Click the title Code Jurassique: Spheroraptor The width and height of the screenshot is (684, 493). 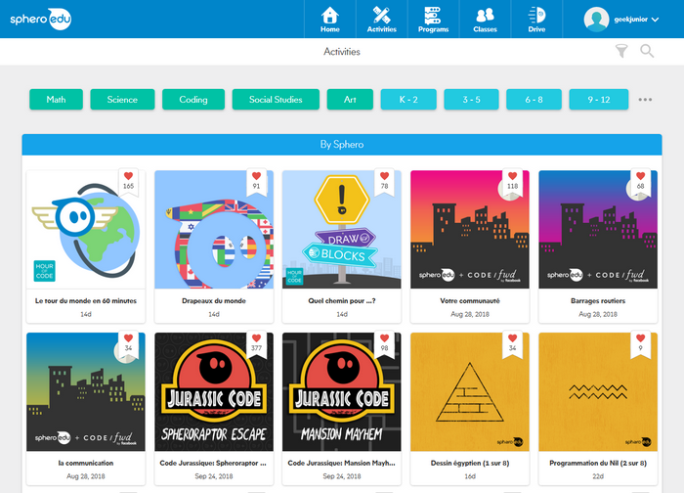click(x=213, y=463)
